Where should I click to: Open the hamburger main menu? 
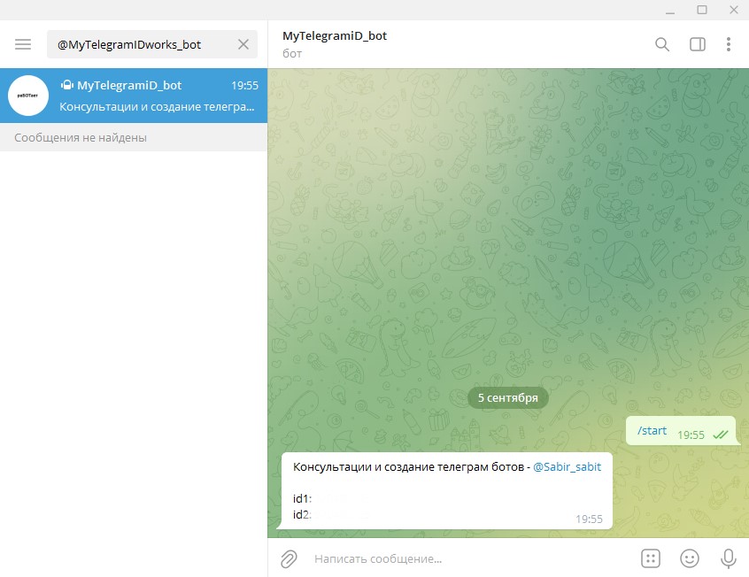click(23, 44)
